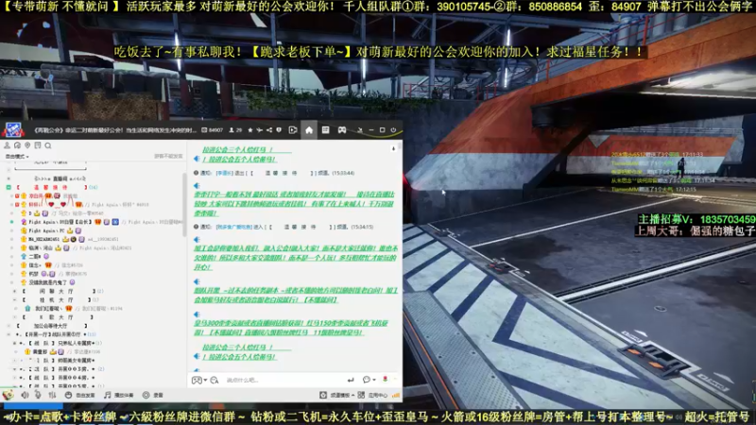Play voice message speaker icon near chat top
Image resolution: width=756 pixels, height=425 pixels.
197,159
